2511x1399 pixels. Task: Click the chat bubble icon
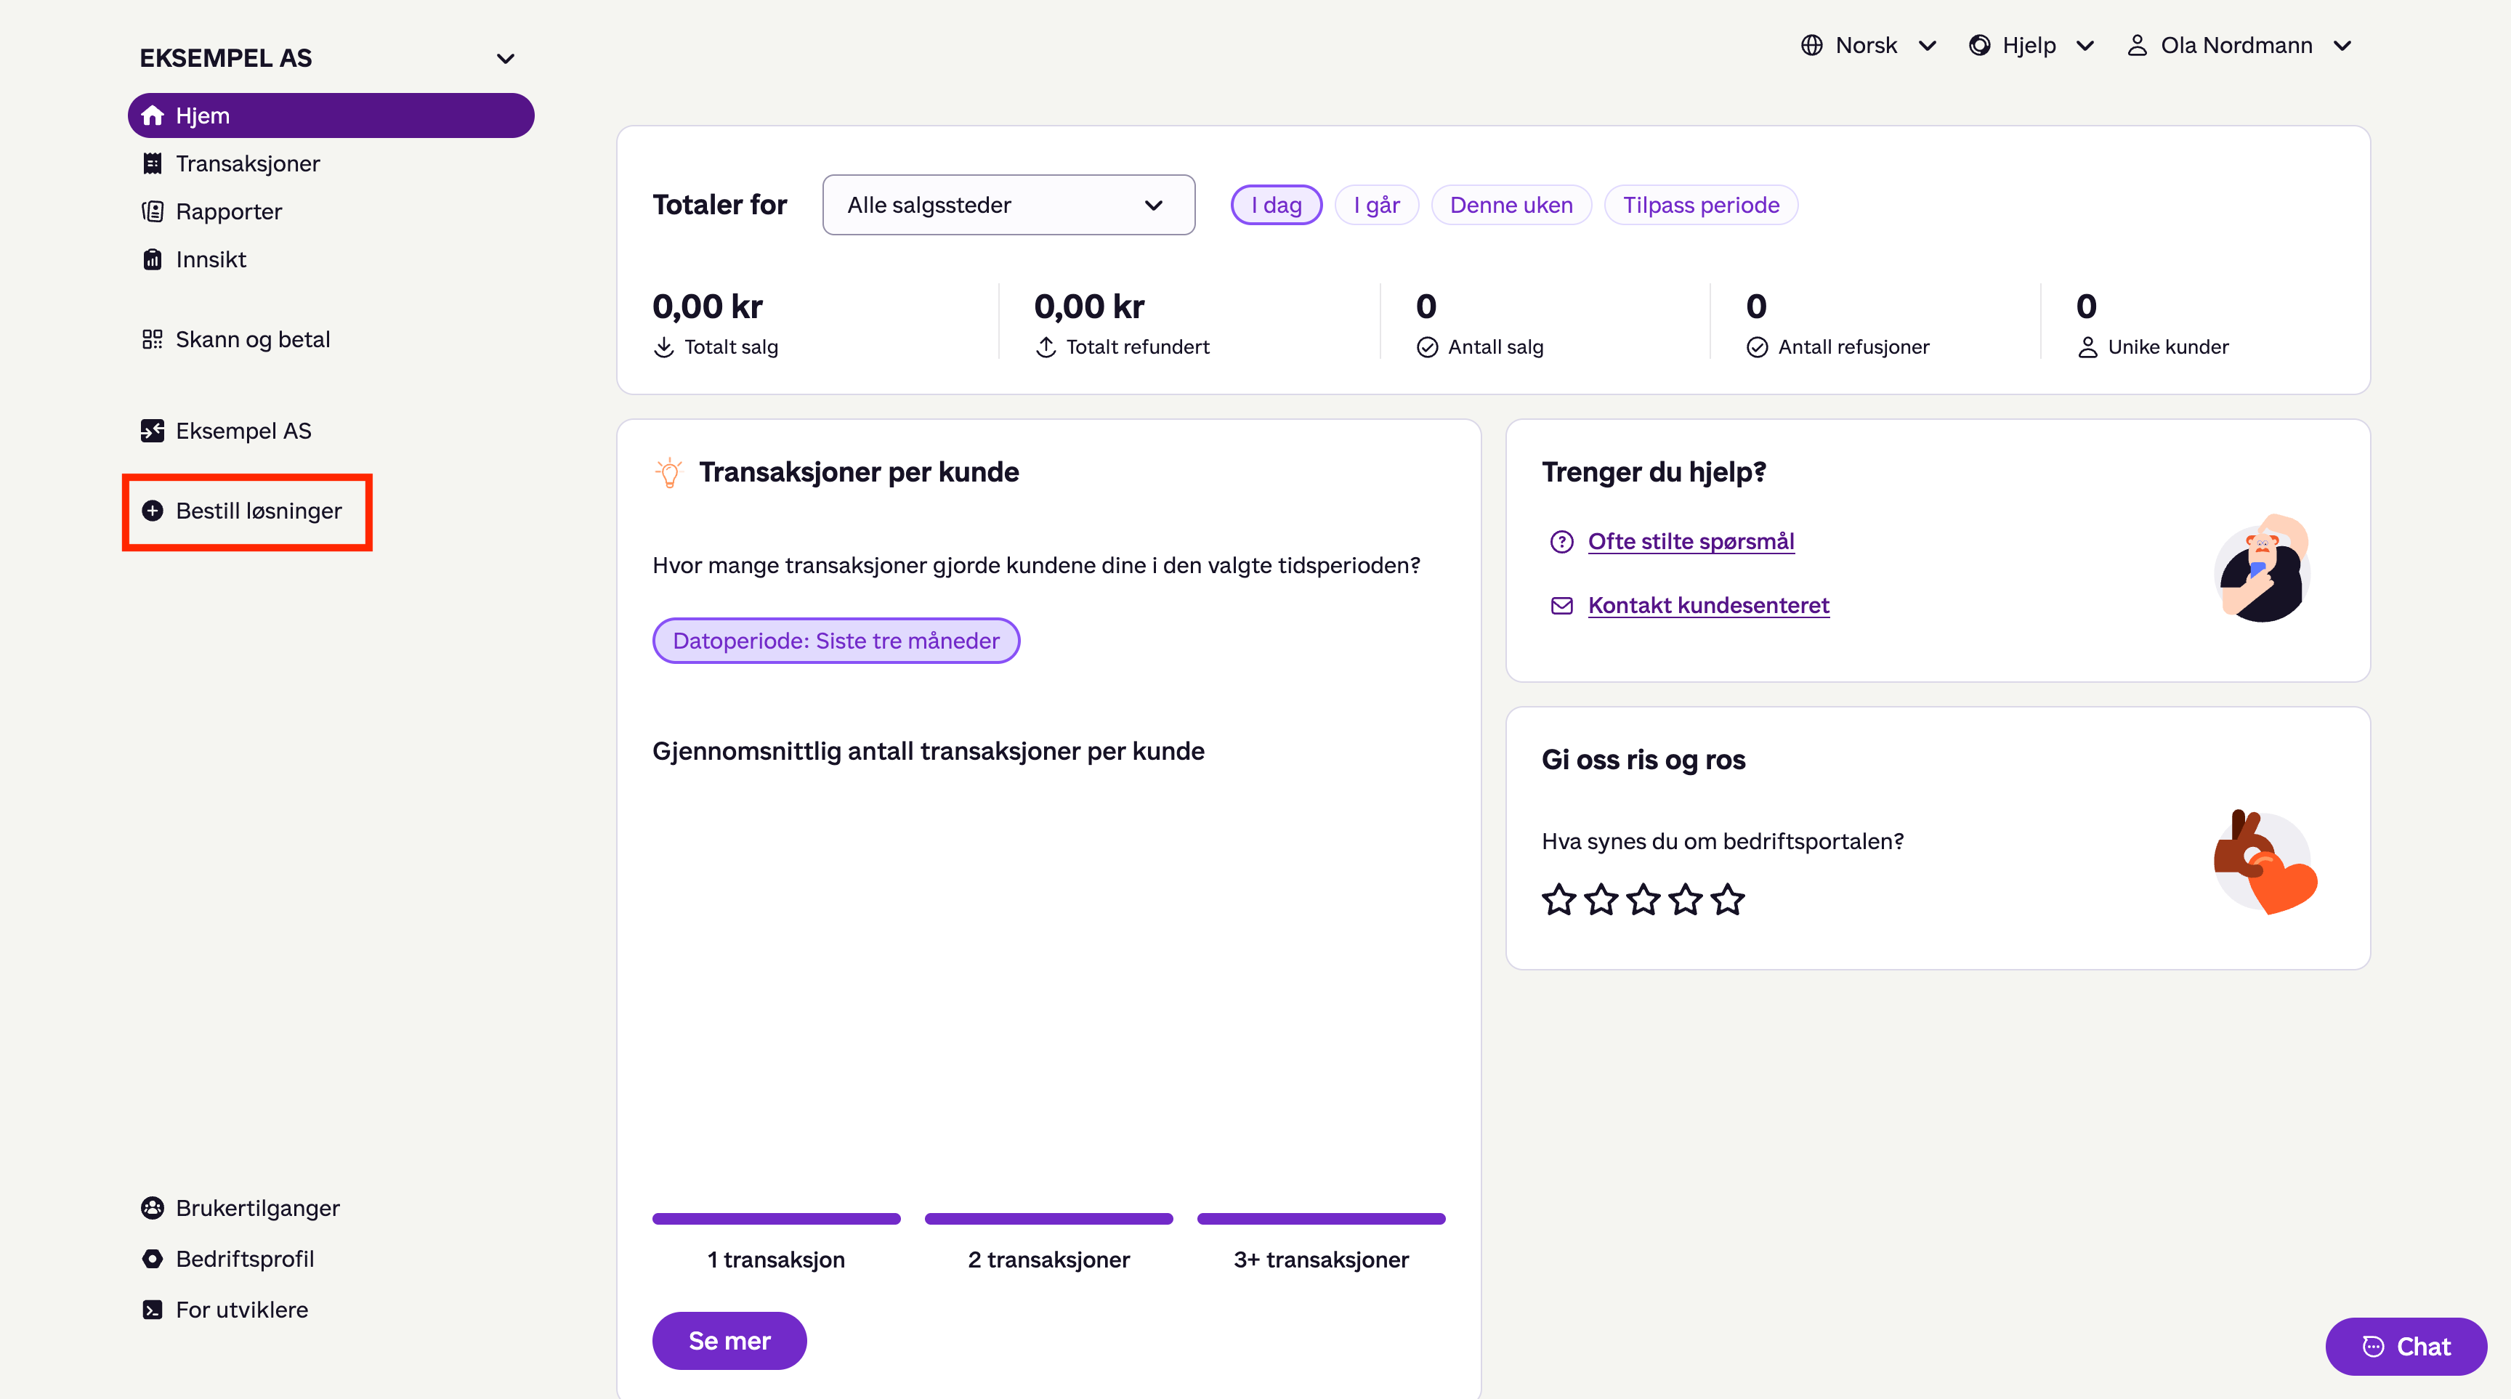coord(2372,1347)
